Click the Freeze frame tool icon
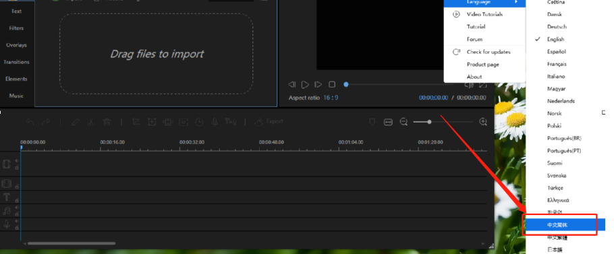This screenshot has width=614, height=254. tap(184, 122)
